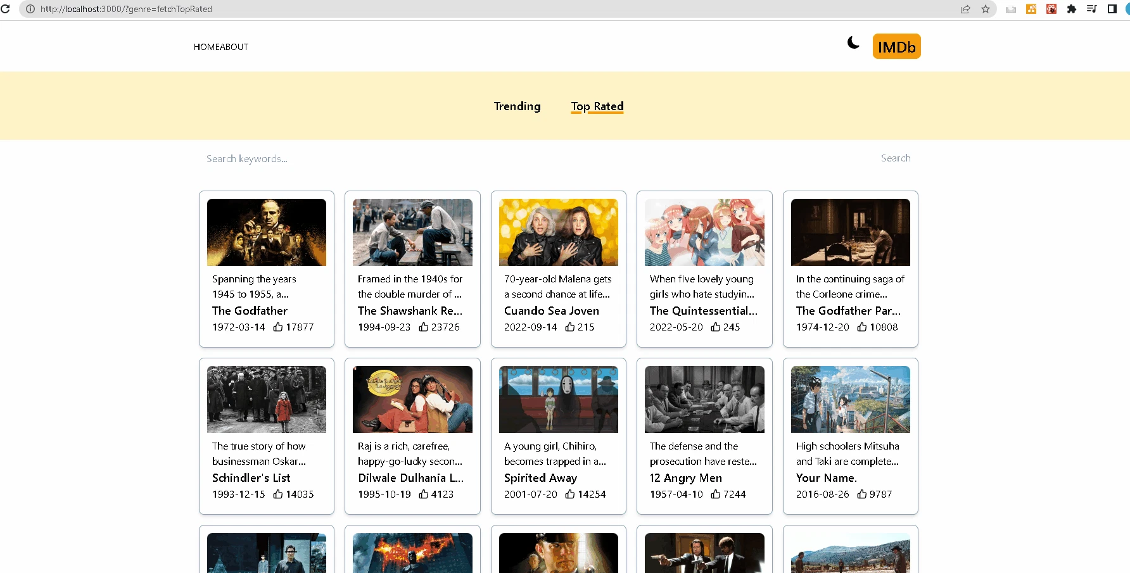Open the browser side panel

coord(1112,9)
